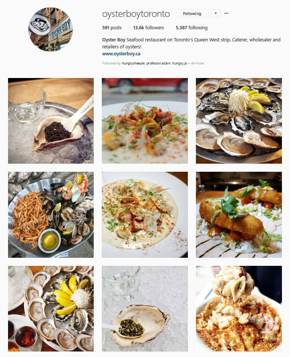
Task: Open the seafood platter with fries post
Action: point(51,215)
